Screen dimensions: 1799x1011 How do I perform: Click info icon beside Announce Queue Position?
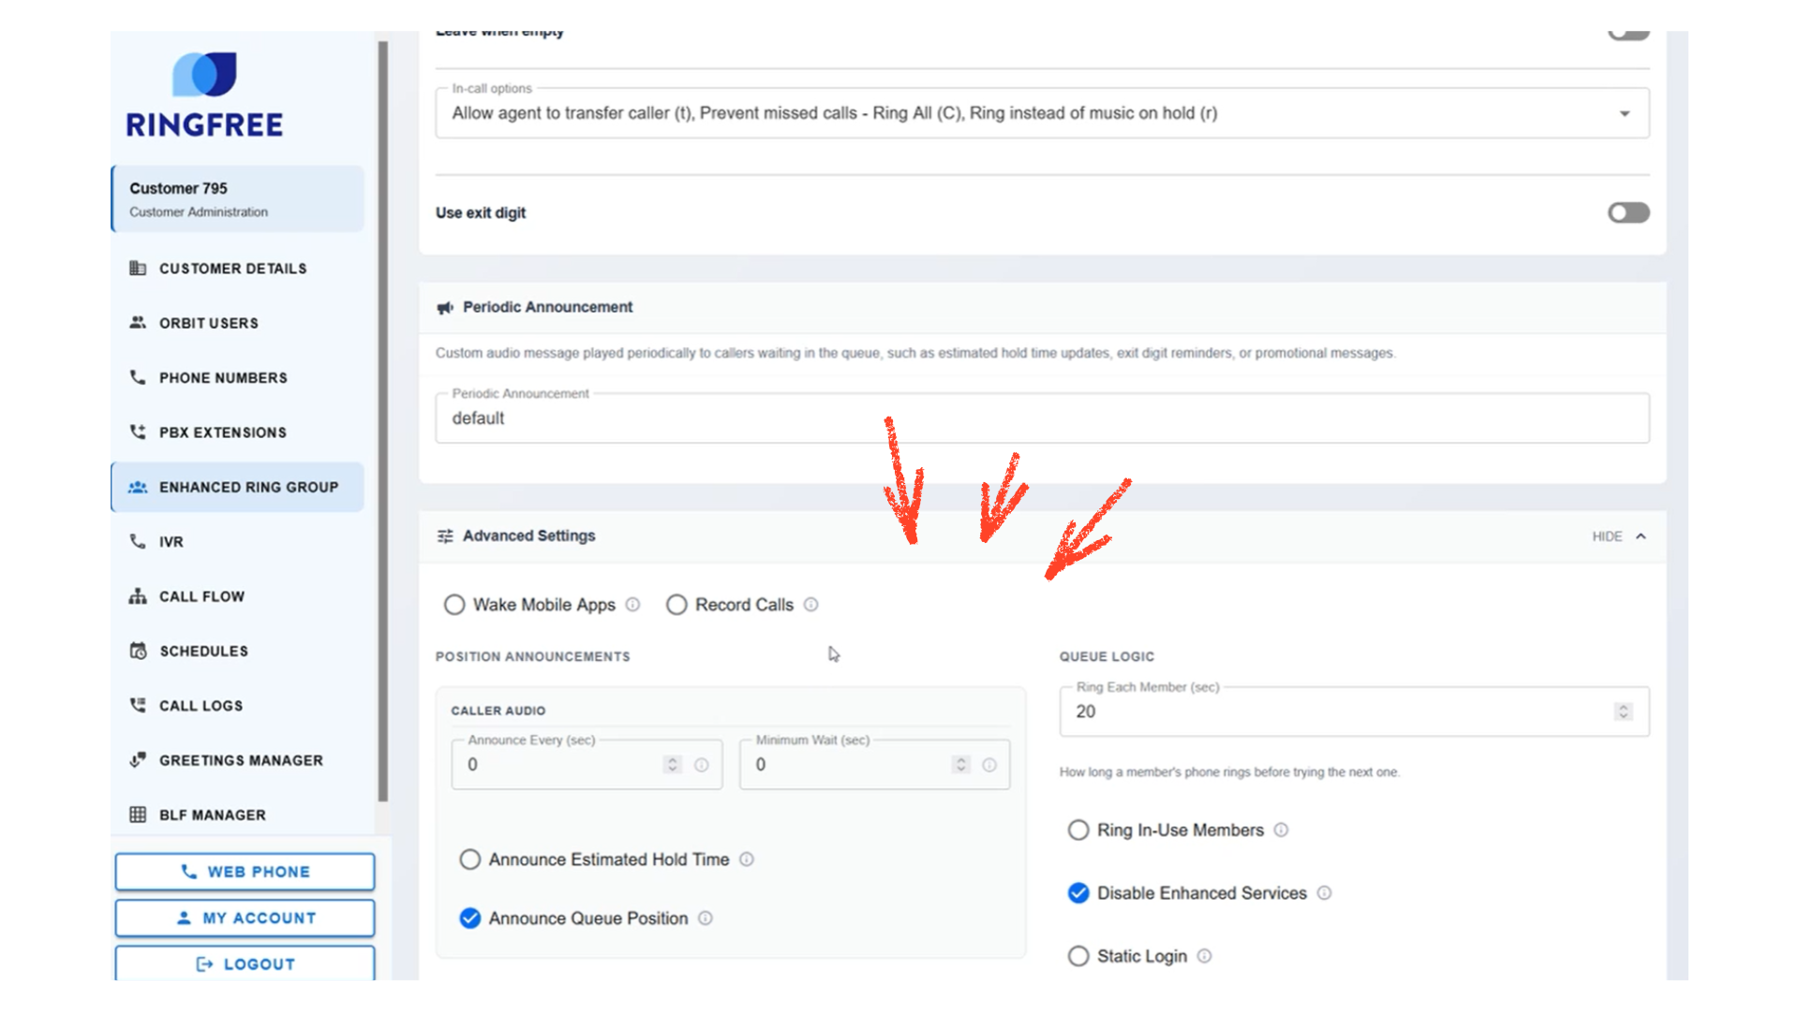point(706,918)
